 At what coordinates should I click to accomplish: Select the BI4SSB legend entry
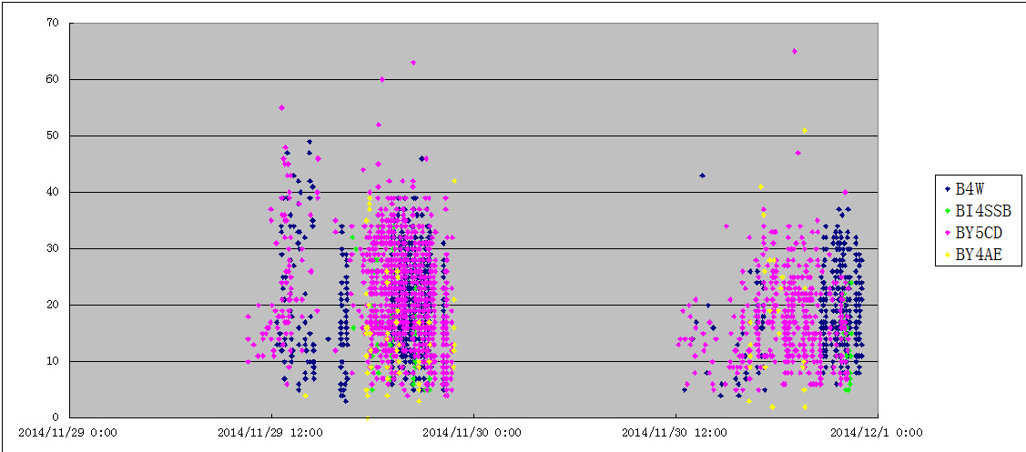pyautogui.click(x=979, y=211)
